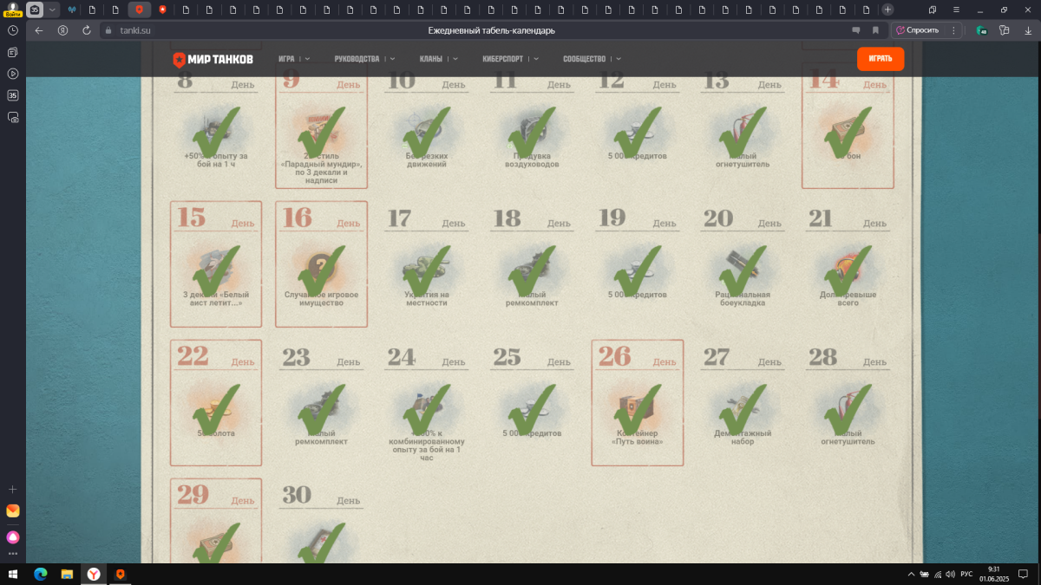
Task: Click the tanki.su address text
Action: pos(135,30)
